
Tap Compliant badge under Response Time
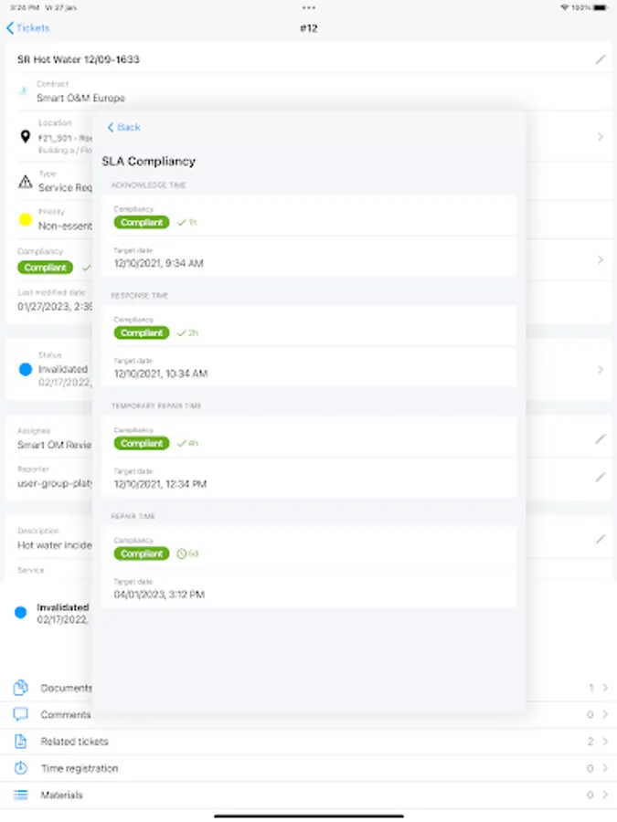pyautogui.click(x=142, y=332)
